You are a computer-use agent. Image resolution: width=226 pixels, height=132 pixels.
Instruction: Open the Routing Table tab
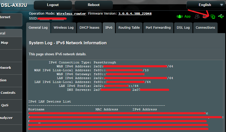point(129,28)
